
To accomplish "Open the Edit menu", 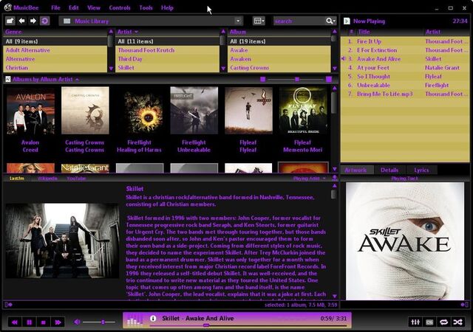I will (x=73, y=8).
